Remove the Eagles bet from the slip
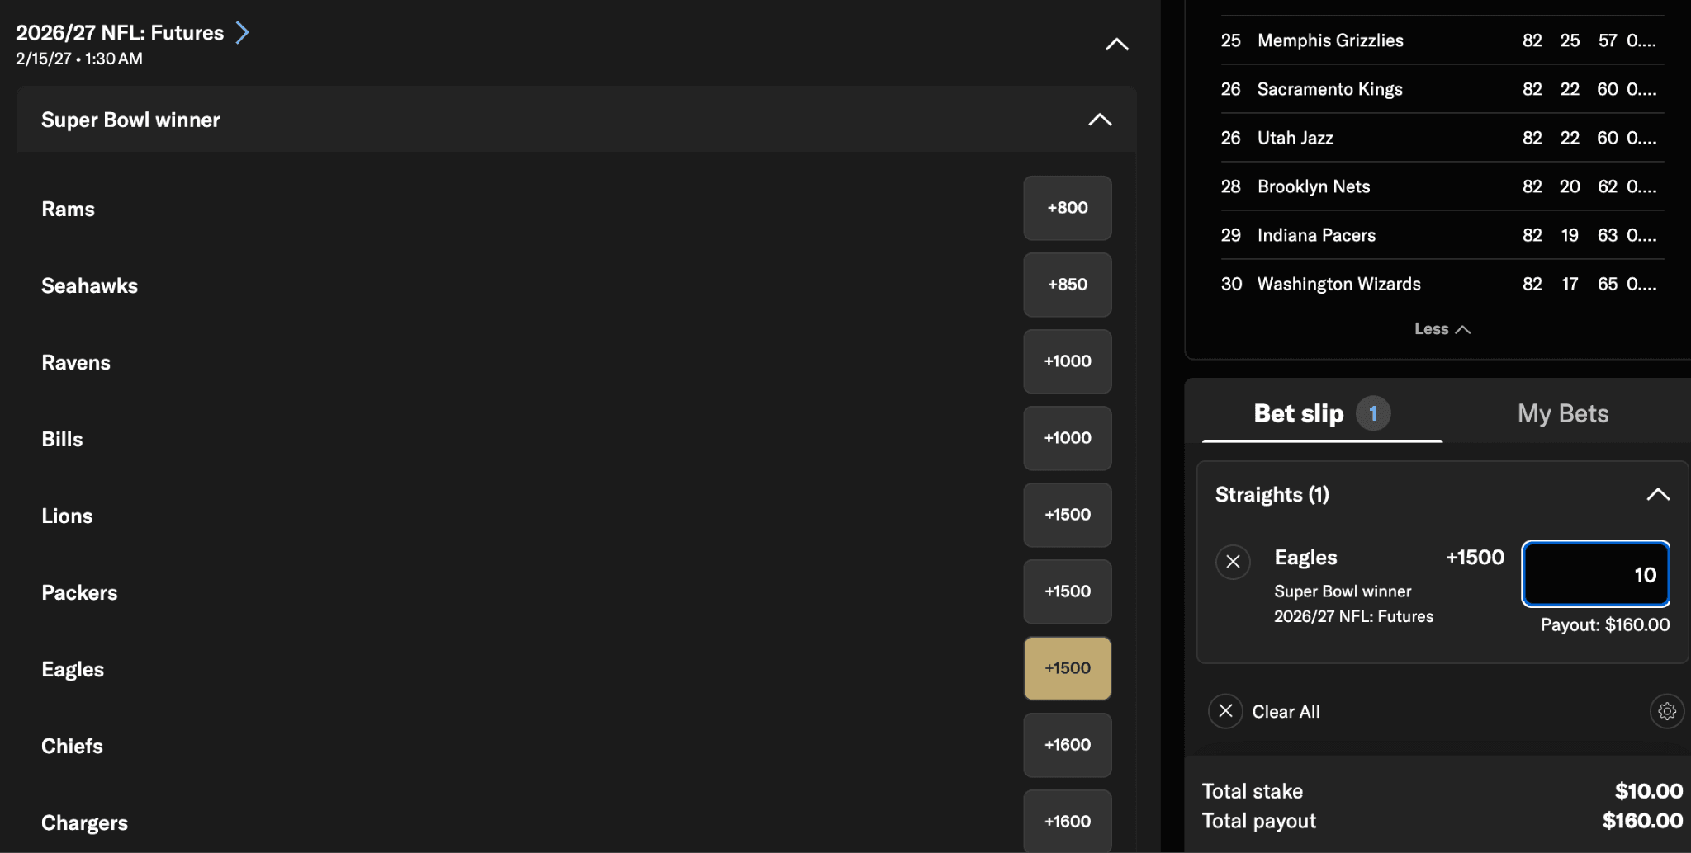 click(x=1233, y=562)
